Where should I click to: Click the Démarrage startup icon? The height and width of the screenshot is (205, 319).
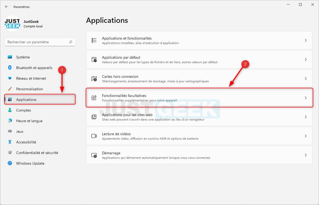click(94, 155)
